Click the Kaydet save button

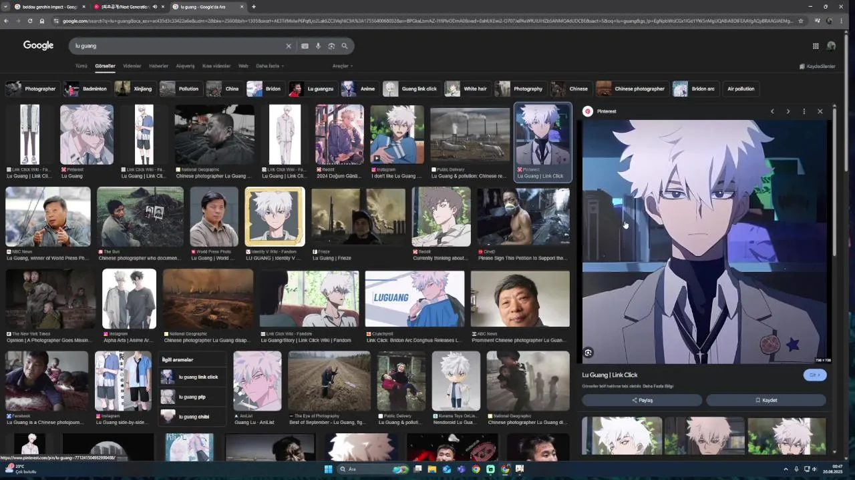(766, 400)
